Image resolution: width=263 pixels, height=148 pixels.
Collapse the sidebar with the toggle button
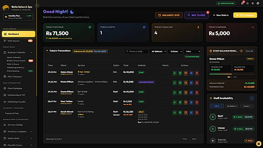37,6
